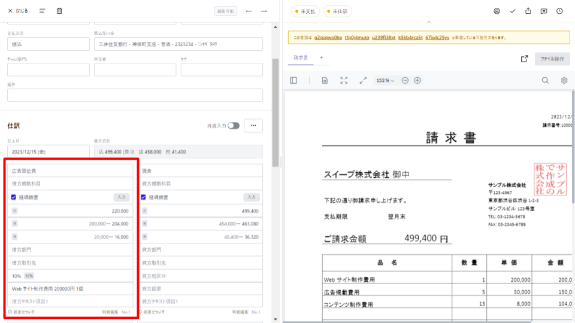Search the document with magnifier icon

pyautogui.click(x=545, y=80)
